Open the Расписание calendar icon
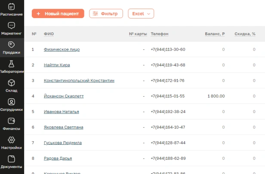The image size is (265, 174). point(12,6)
